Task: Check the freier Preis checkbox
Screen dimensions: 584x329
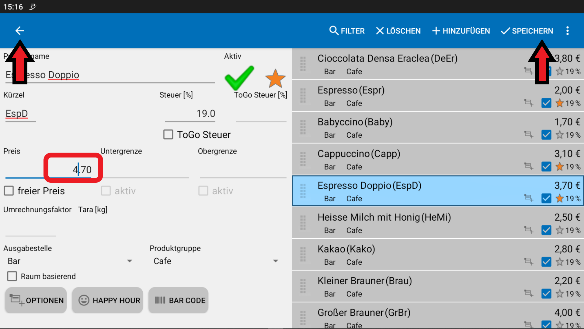Action: pyautogui.click(x=9, y=191)
